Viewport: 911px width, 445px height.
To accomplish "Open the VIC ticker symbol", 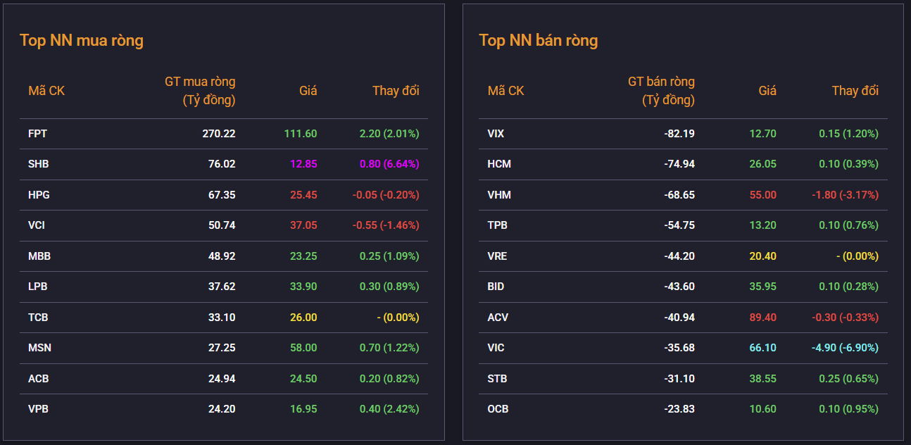I will tap(496, 348).
